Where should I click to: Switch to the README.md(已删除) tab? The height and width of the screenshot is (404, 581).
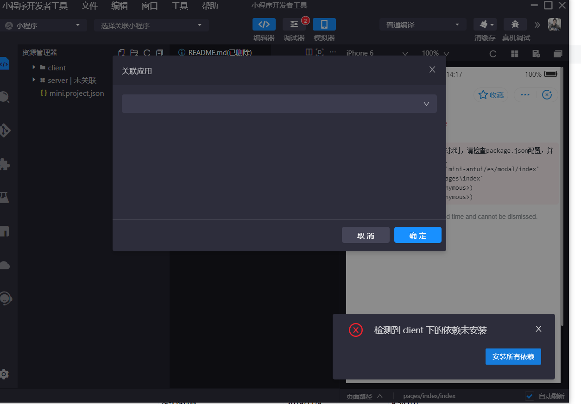click(x=220, y=52)
